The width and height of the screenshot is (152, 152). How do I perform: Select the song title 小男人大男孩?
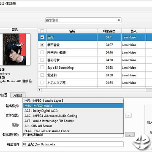57,83
